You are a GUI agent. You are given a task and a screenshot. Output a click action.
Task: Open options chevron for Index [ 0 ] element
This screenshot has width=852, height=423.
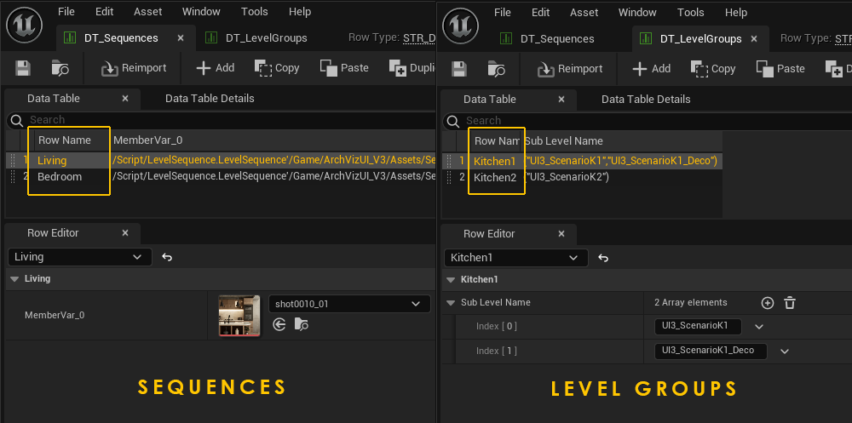click(760, 326)
